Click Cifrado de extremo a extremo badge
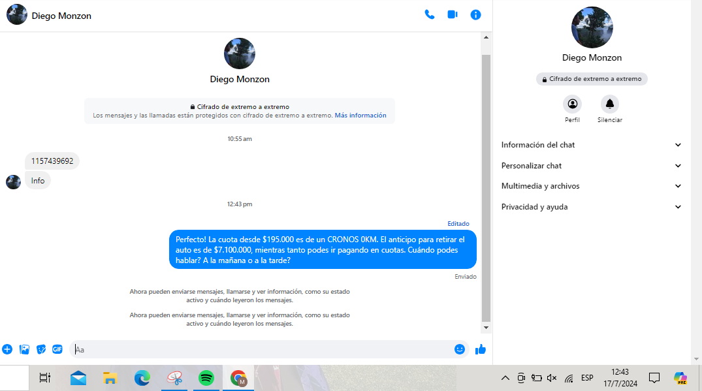The image size is (702, 391). pyautogui.click(x=592, y=79)
